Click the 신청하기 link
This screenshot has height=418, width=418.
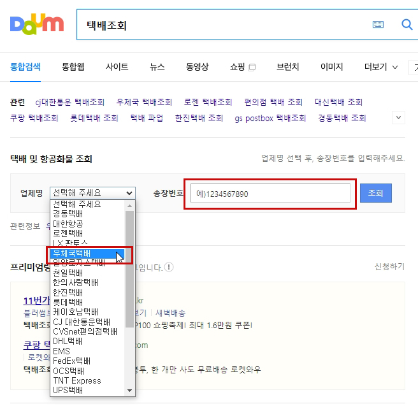pos(389,266)
